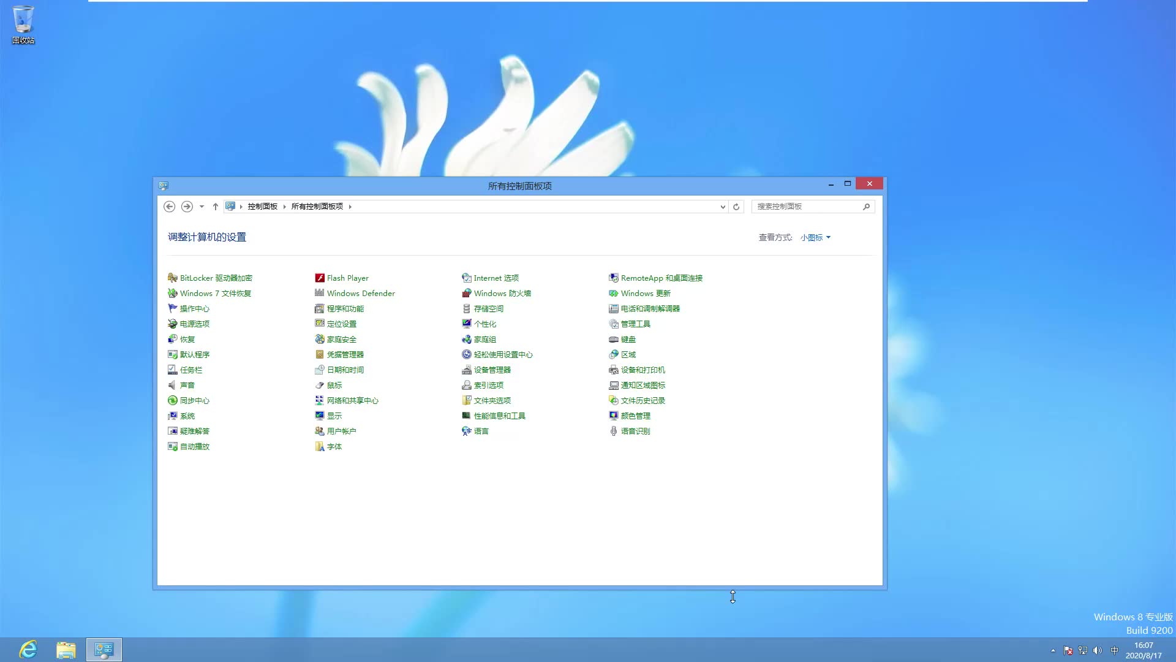Open BitLocker 驱动器加密

216,278
